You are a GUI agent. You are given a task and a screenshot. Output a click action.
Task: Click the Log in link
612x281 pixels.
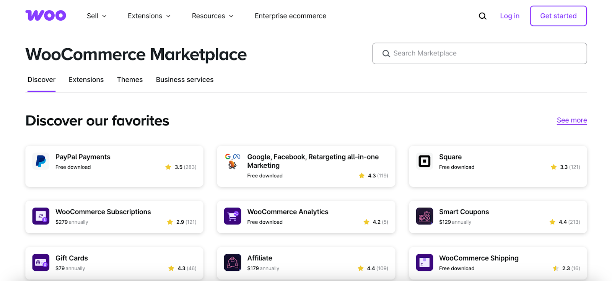tap(510, 16)
